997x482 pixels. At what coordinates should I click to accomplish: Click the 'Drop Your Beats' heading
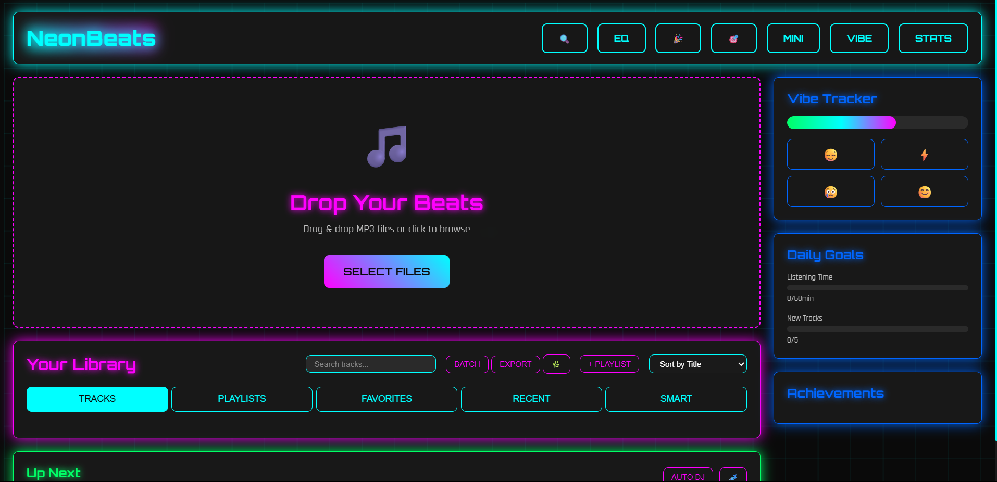pos(387,202)
